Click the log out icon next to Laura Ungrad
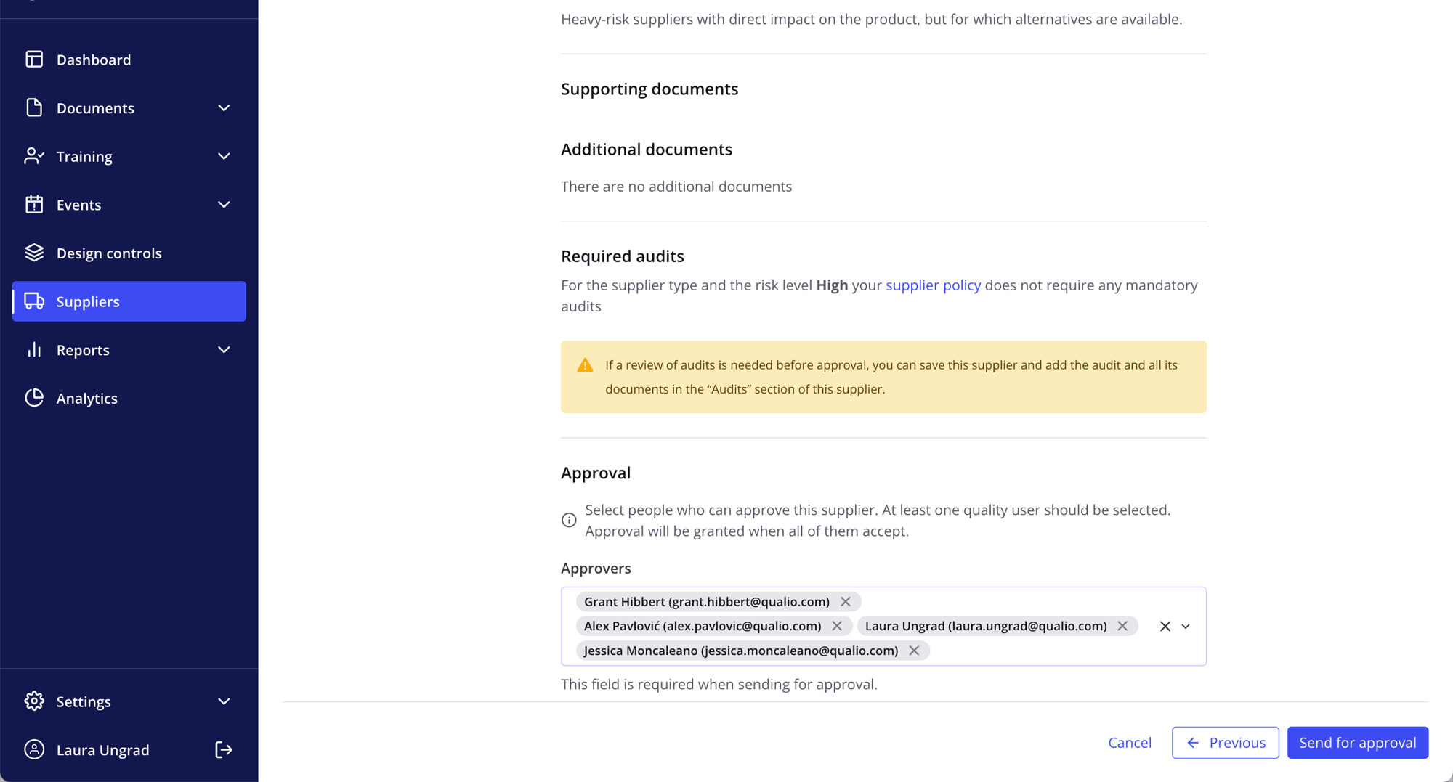Viewport: 1453px width, 782px height. click(x=224, y=749)
